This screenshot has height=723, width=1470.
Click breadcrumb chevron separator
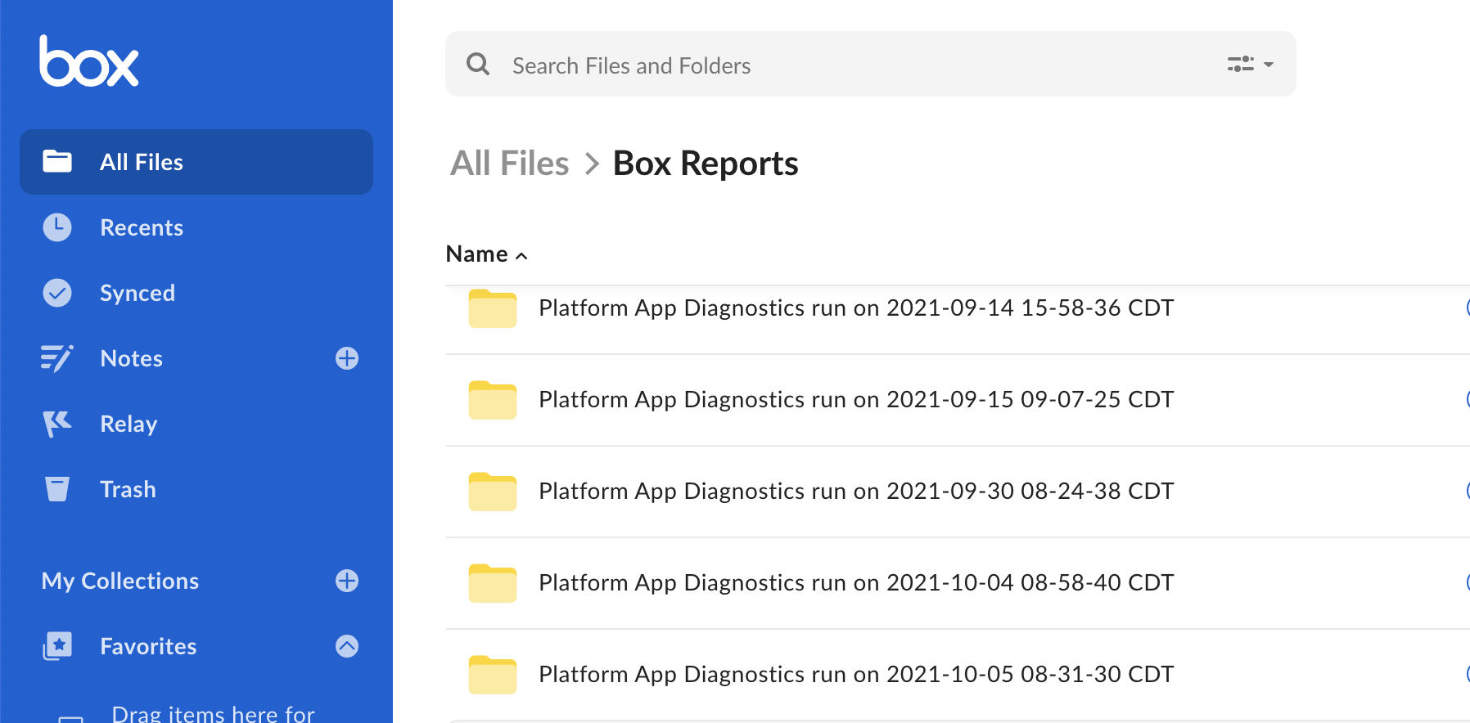pos(592,164)
